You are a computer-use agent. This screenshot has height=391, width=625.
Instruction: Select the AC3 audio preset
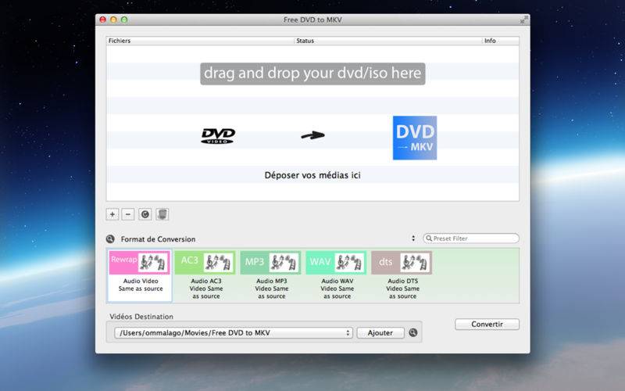tap(205, 263)
